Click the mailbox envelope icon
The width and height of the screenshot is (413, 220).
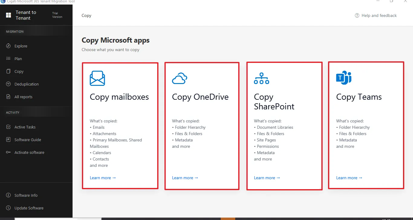[97, 78]
